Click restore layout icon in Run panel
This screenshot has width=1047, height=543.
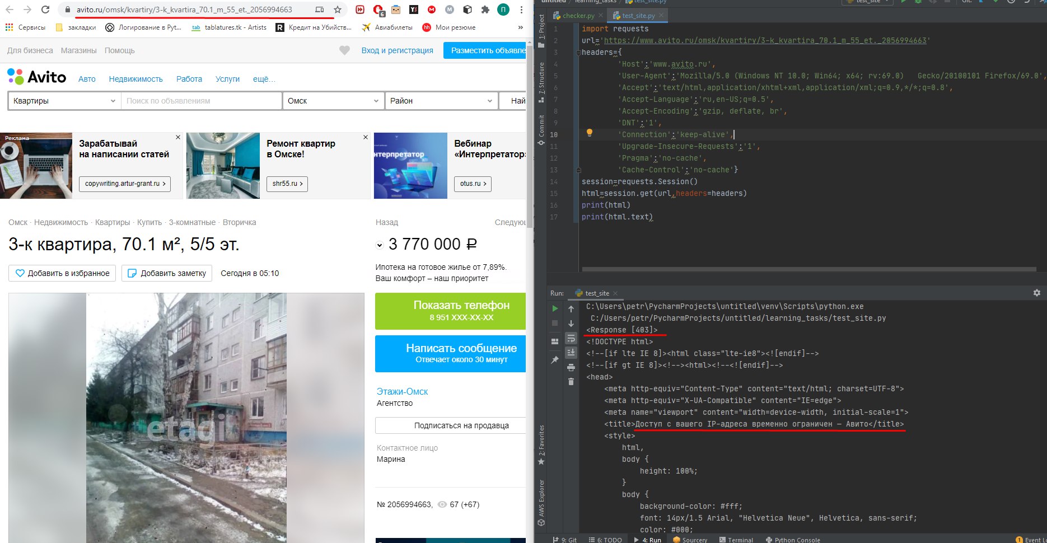point(555,341)
